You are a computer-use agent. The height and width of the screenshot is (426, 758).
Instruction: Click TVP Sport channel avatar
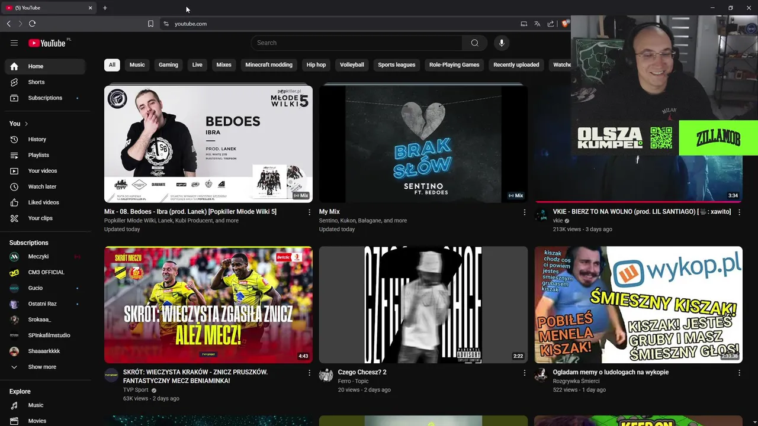[111, 375]
